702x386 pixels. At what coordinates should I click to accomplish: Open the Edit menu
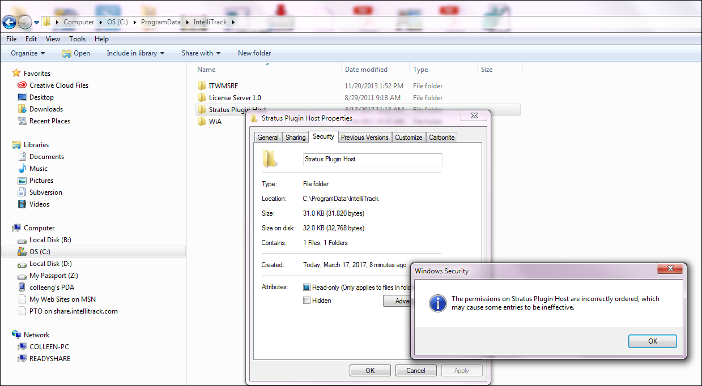click(31, 39)
